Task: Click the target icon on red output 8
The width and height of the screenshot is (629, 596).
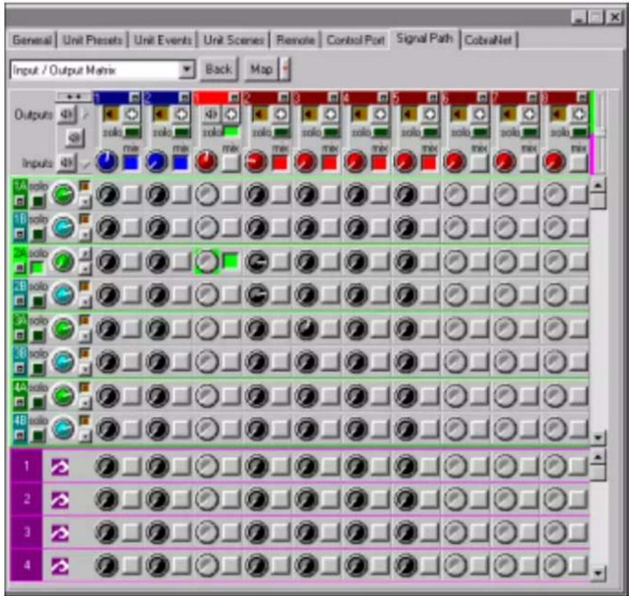Action: [x=579, y=115]
